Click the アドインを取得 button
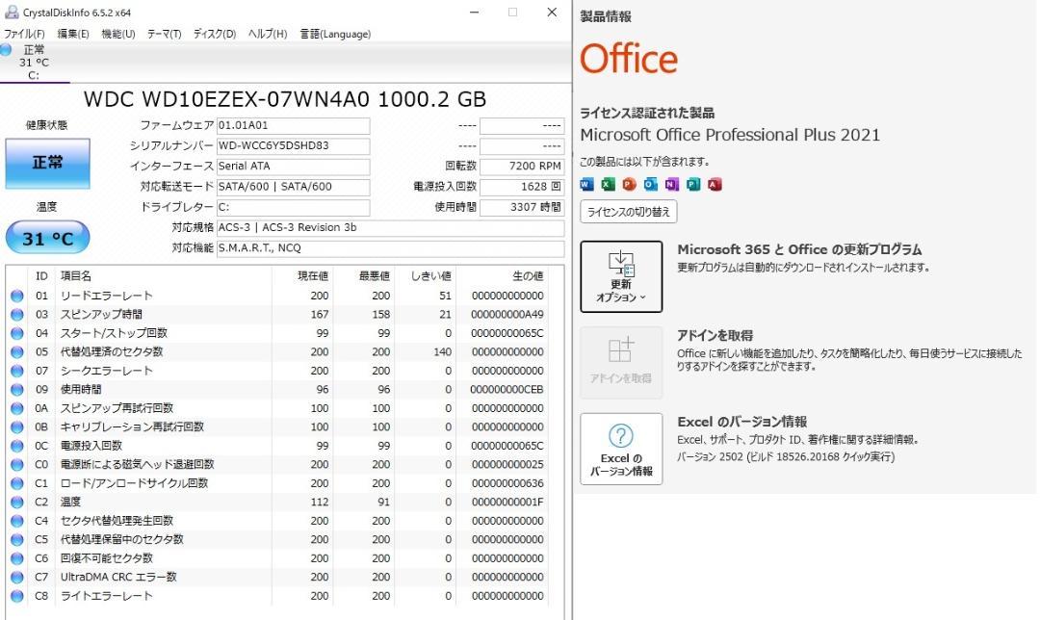This screenshot has width=1040, height=620. 621,363
